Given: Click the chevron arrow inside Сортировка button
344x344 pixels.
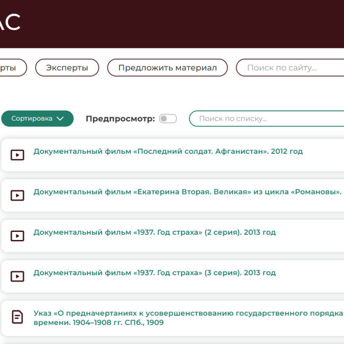Looking at the screenshot, I should 60,119.
